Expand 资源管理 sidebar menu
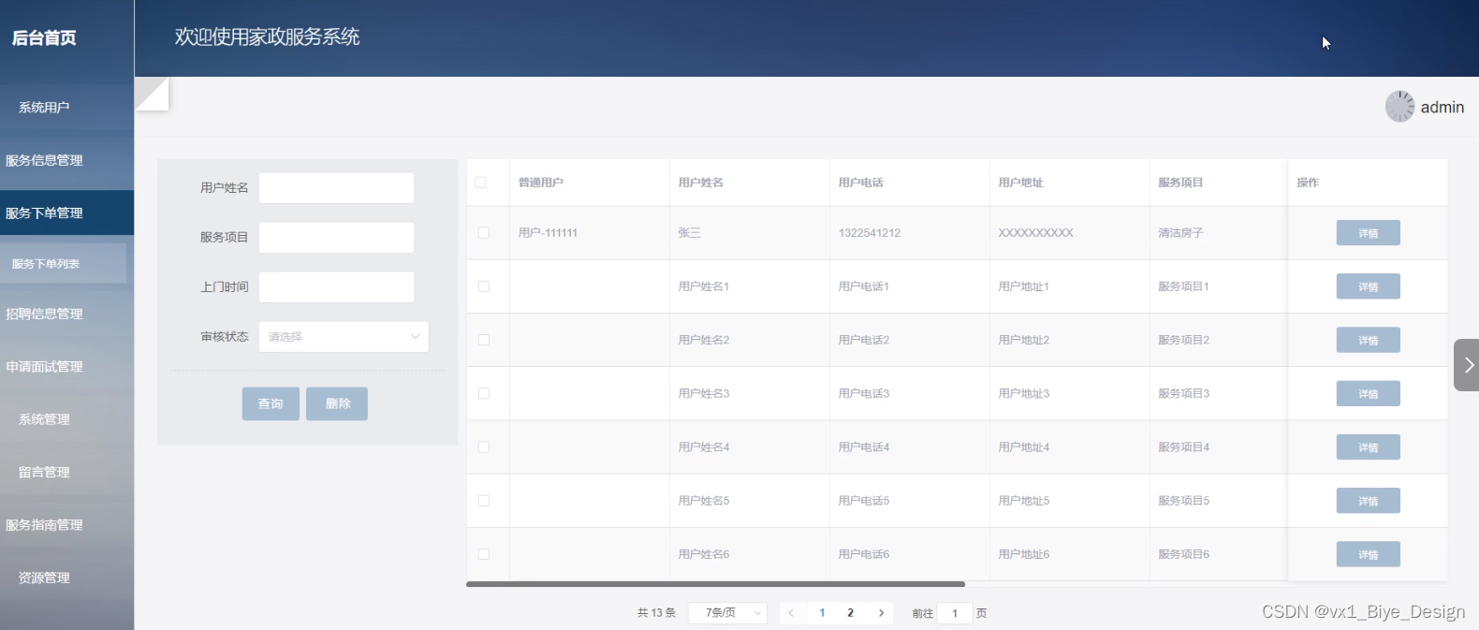This screenshot has height=630, width=1479. pos(66,578)
